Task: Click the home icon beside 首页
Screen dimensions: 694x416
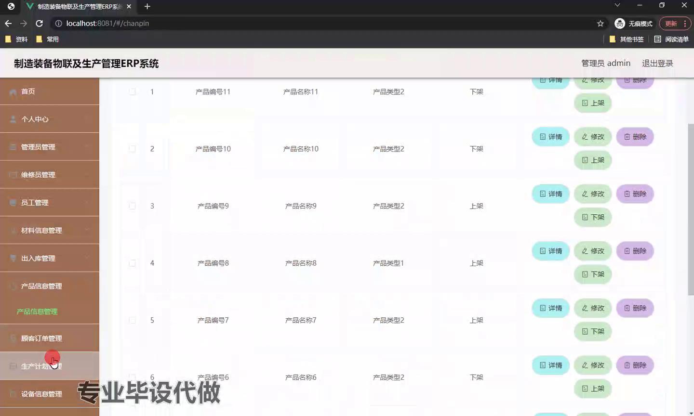Action: pos(13,92)
